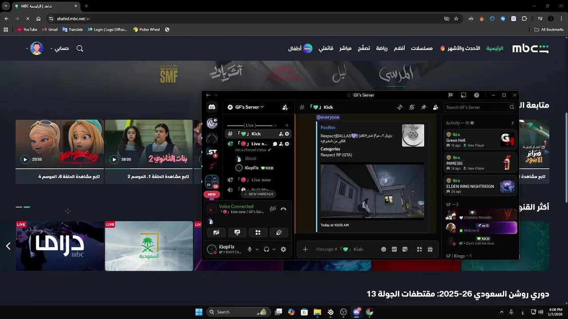
Task: Deafen with the headphones icon
Action: tap(266, 249)
